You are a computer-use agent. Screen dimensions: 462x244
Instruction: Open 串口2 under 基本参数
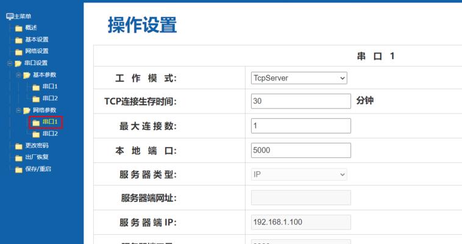pyautogui.click(x=50, y=98)
